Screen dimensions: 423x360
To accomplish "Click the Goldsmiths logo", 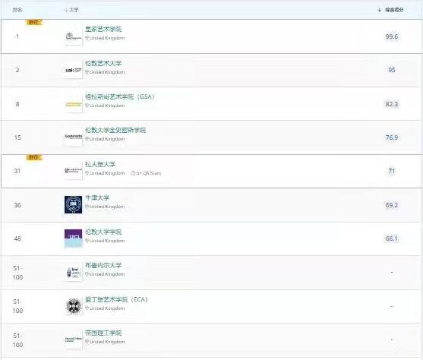I will click(74, 137).
